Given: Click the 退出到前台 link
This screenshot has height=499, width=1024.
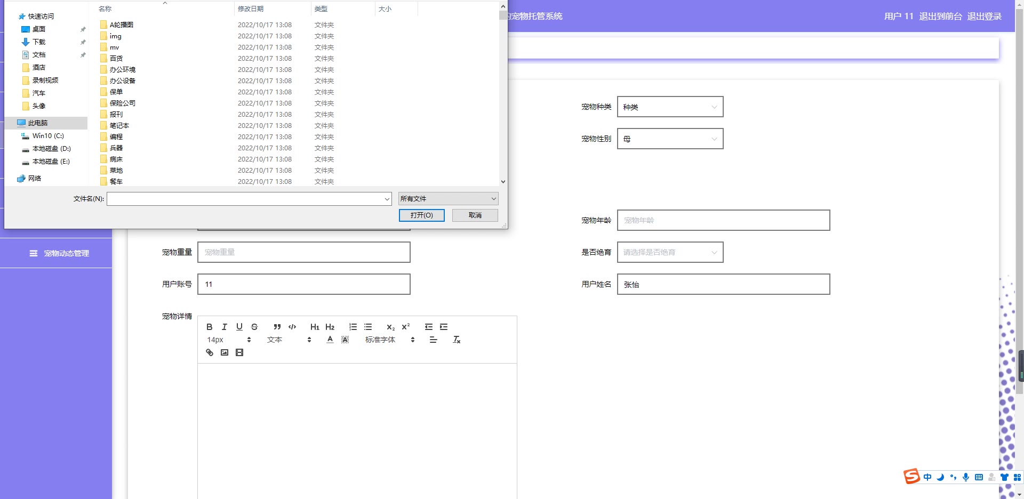Looking at the screenshot, I should 940,16.
